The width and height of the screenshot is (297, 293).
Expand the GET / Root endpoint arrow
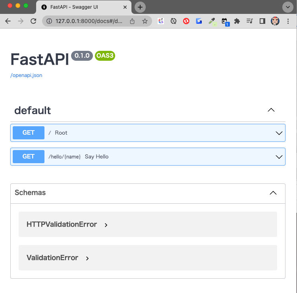279,133
